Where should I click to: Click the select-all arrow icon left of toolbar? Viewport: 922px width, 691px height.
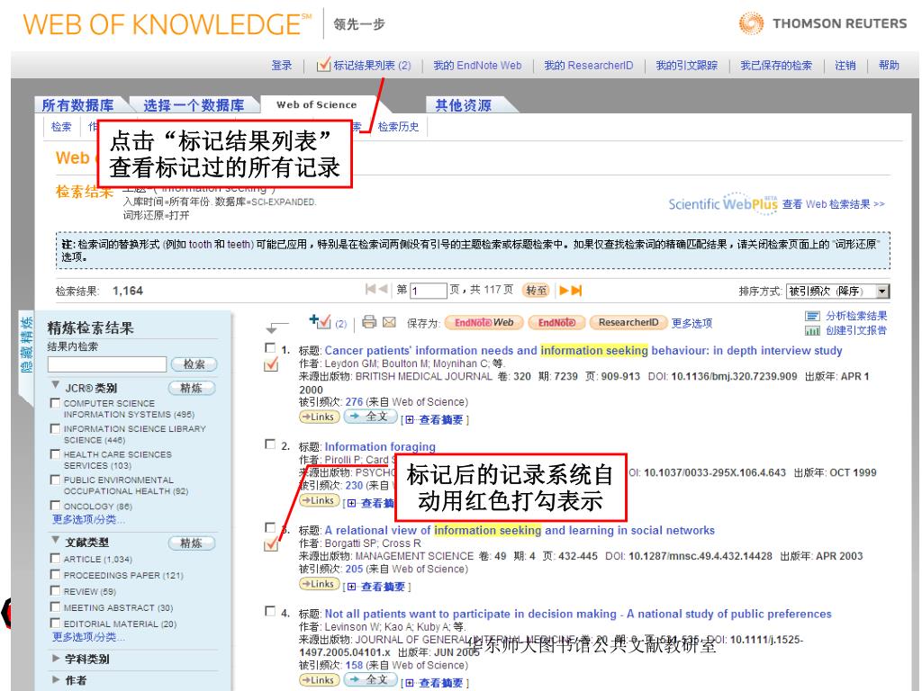(276, 326)
